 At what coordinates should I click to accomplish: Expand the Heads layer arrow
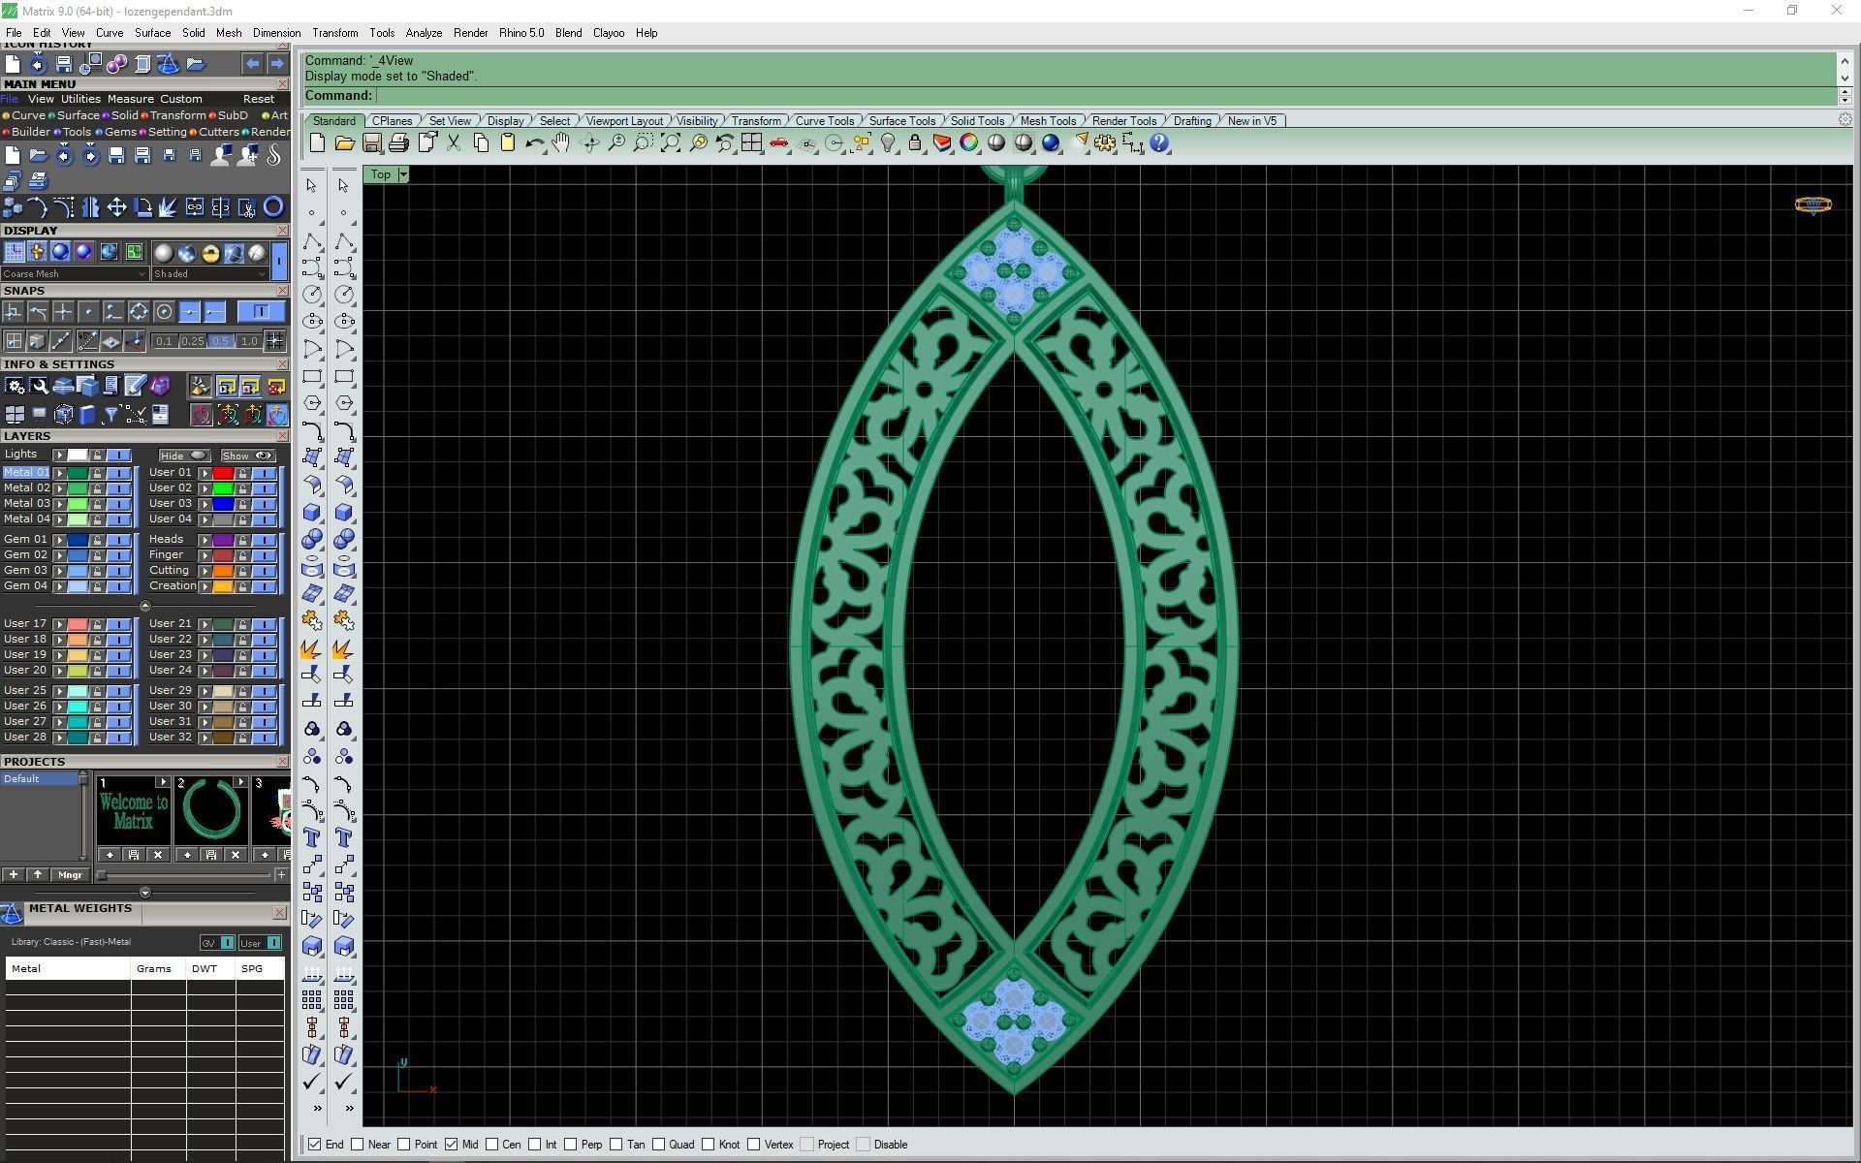[x=205, y=540]
